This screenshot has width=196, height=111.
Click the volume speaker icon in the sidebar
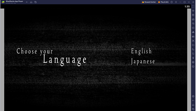click(193, 11)
